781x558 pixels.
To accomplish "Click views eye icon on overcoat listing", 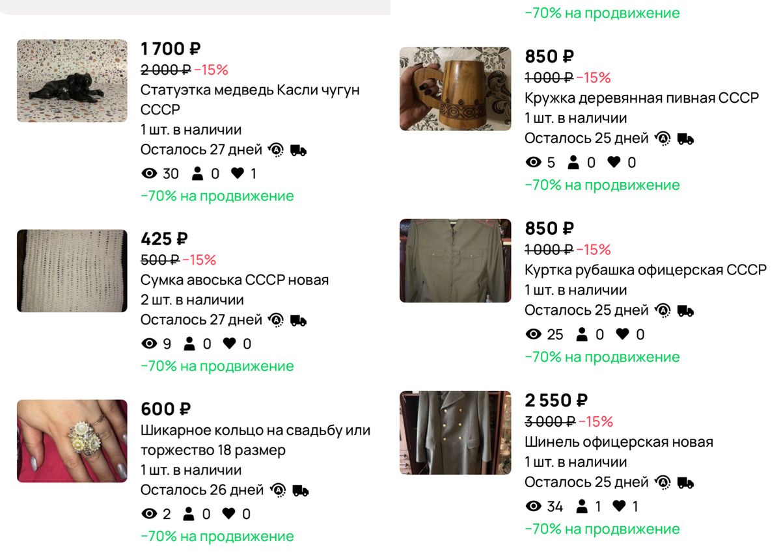I will click(534, 507).
